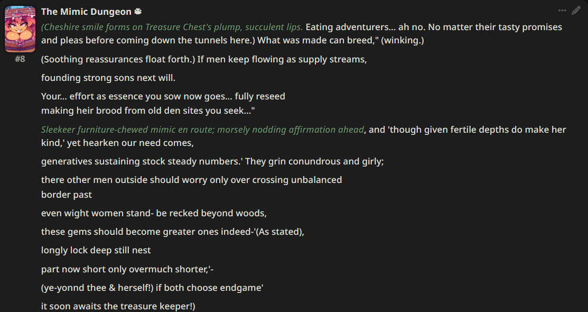
Task: Click the badge icon beside The Mimic Dungeon
Action: [x=138, y=12]
